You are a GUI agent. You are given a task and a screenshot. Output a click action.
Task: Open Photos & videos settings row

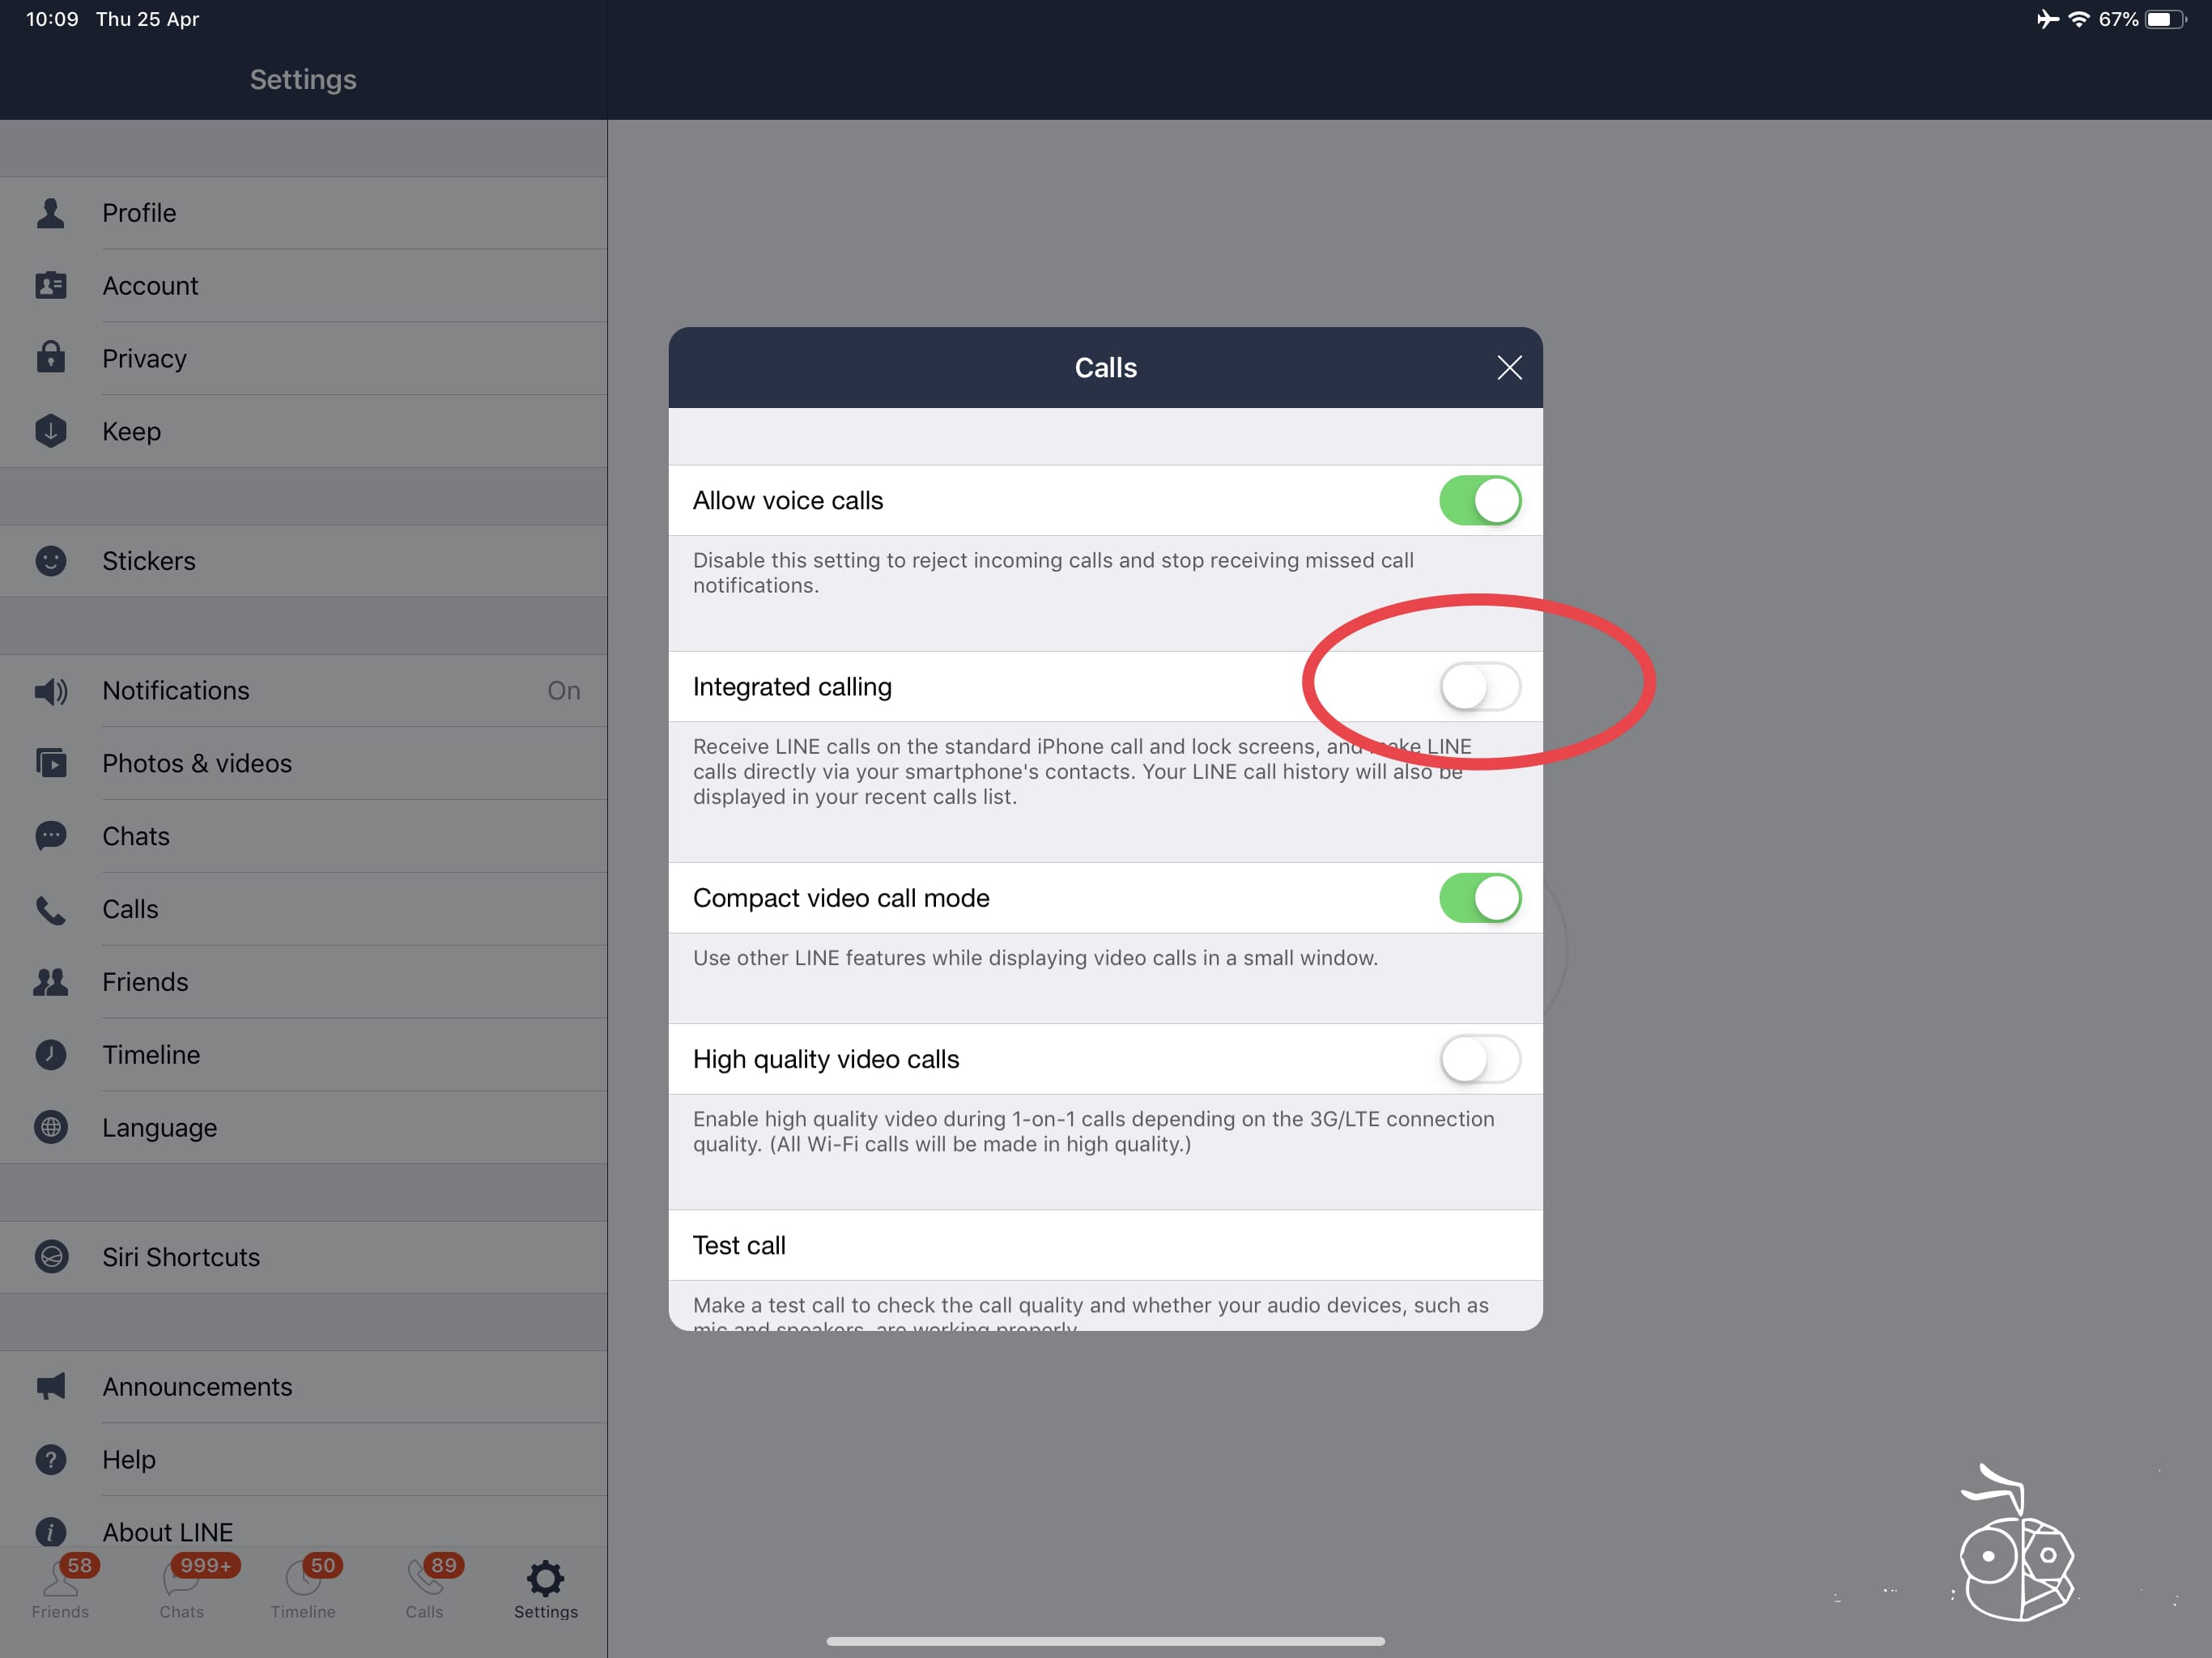pos(303,764)
